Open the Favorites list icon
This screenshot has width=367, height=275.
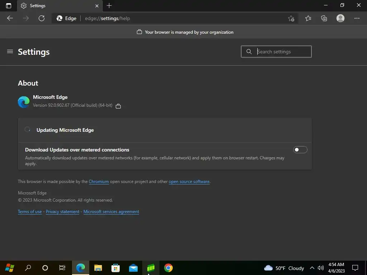click(x=308, y=18)
